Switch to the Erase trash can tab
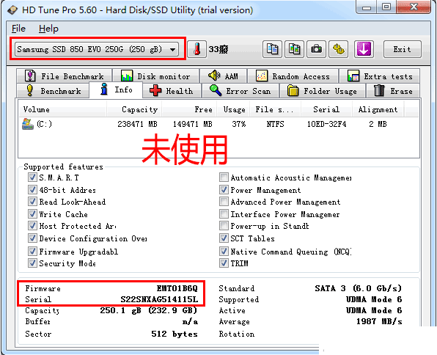This screenshot has width=437, height=355. pos(393,91)
